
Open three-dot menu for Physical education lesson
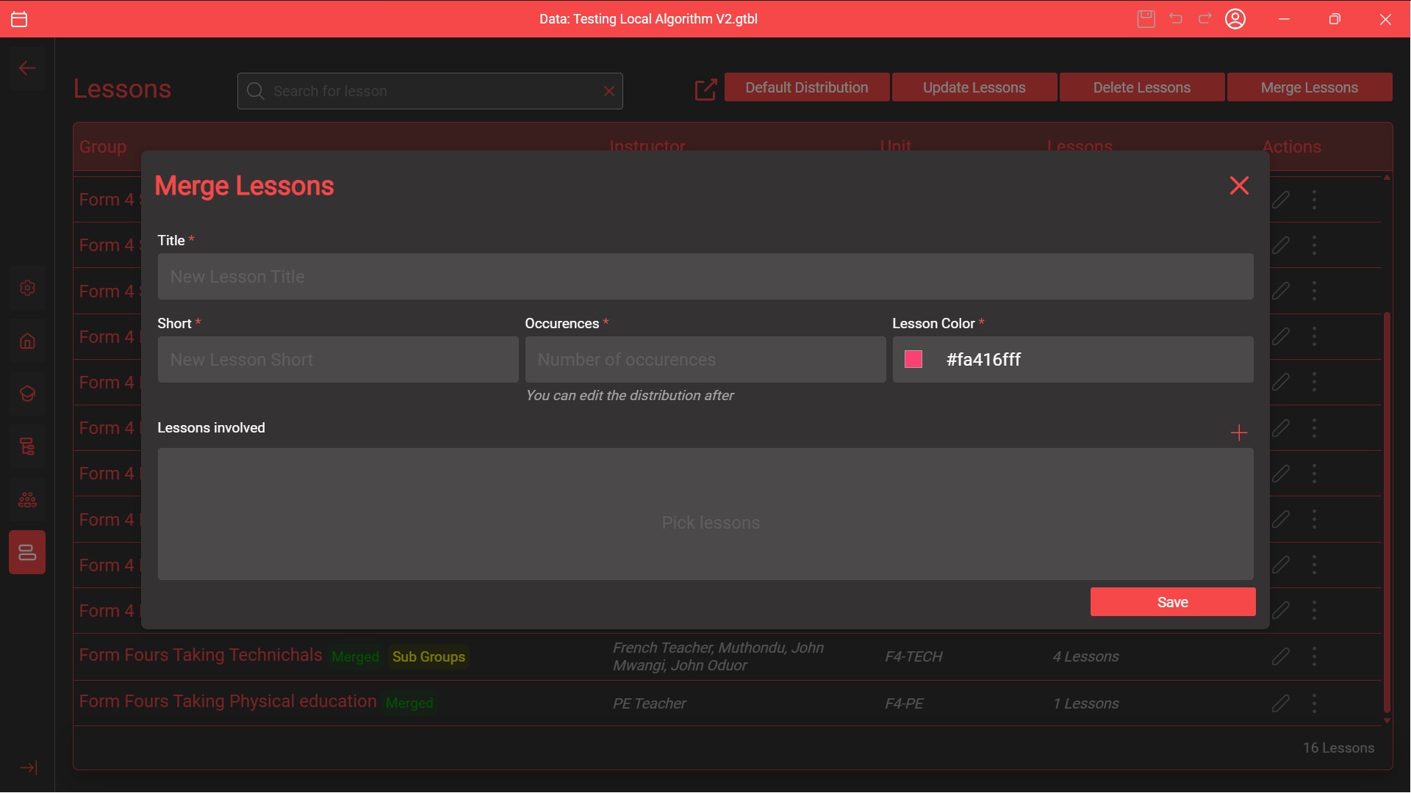[1314, 703]
